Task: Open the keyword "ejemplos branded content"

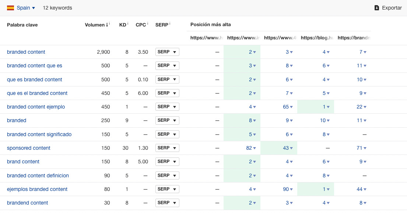Action: coord(37,189)
